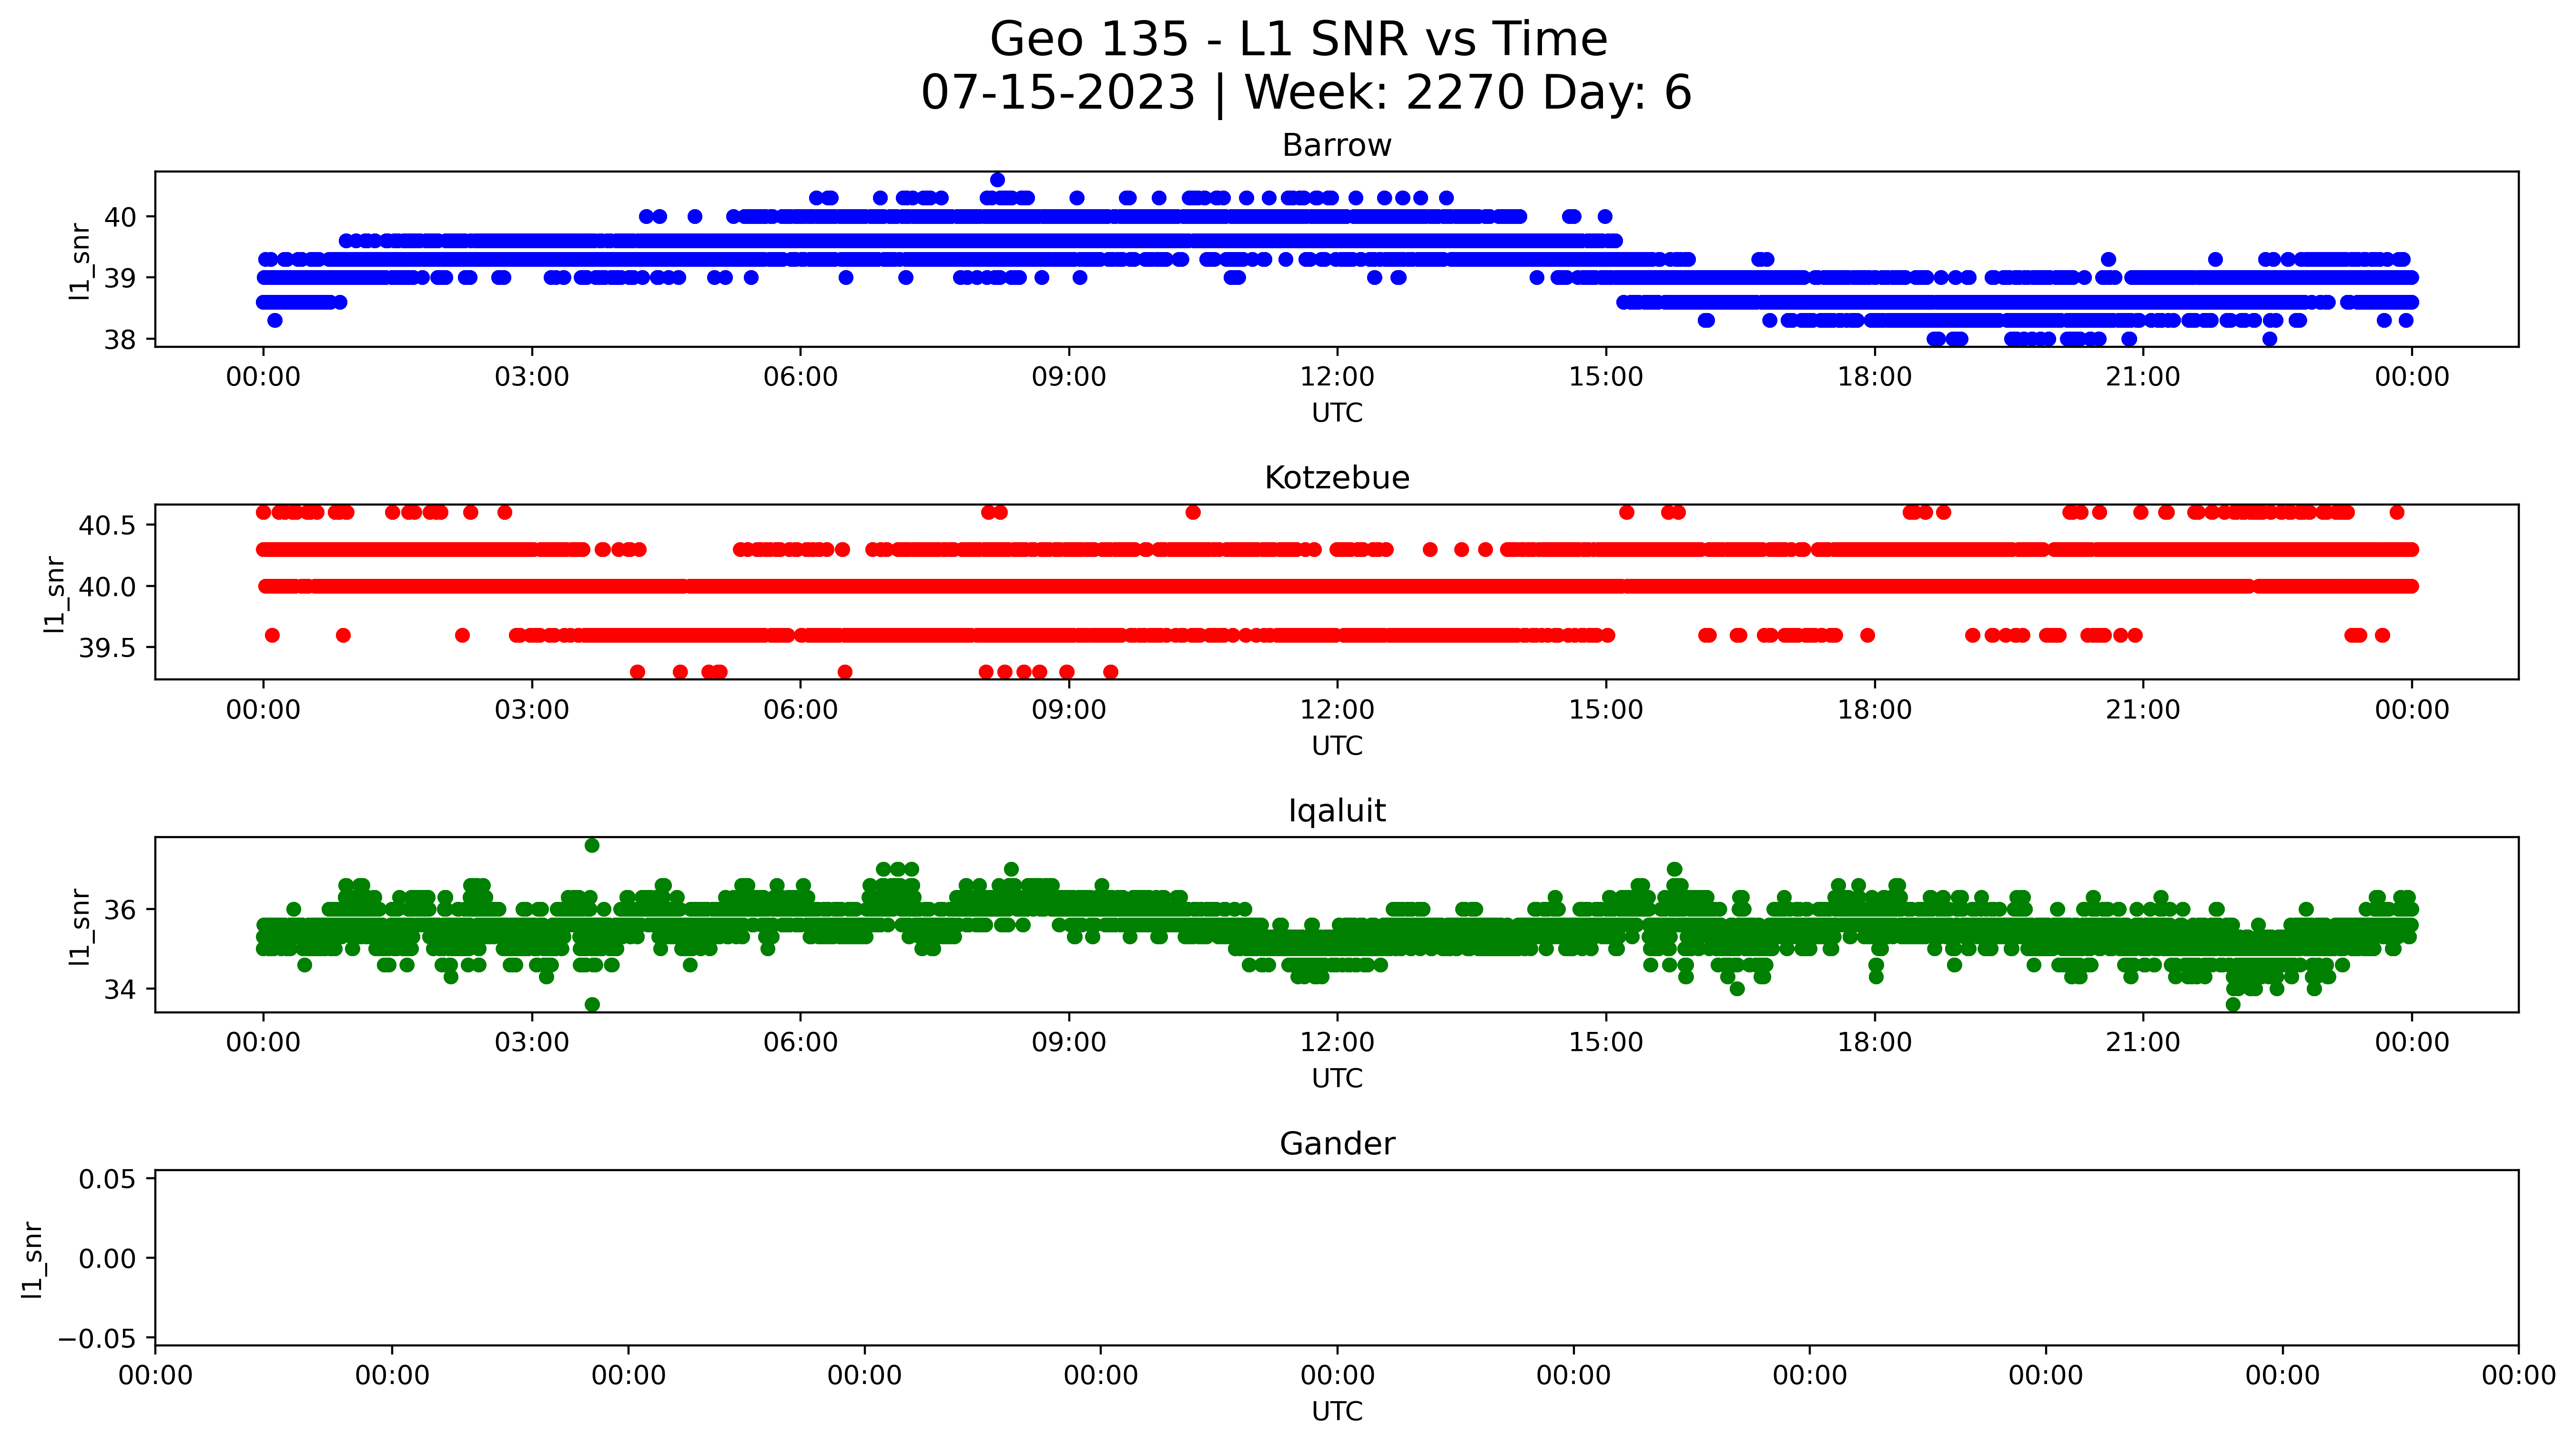Click the 'Kotzebue' subplot title
Image resolution: width=2576 pixels, height=1445 pixels.
click(x=1337, y=478)
